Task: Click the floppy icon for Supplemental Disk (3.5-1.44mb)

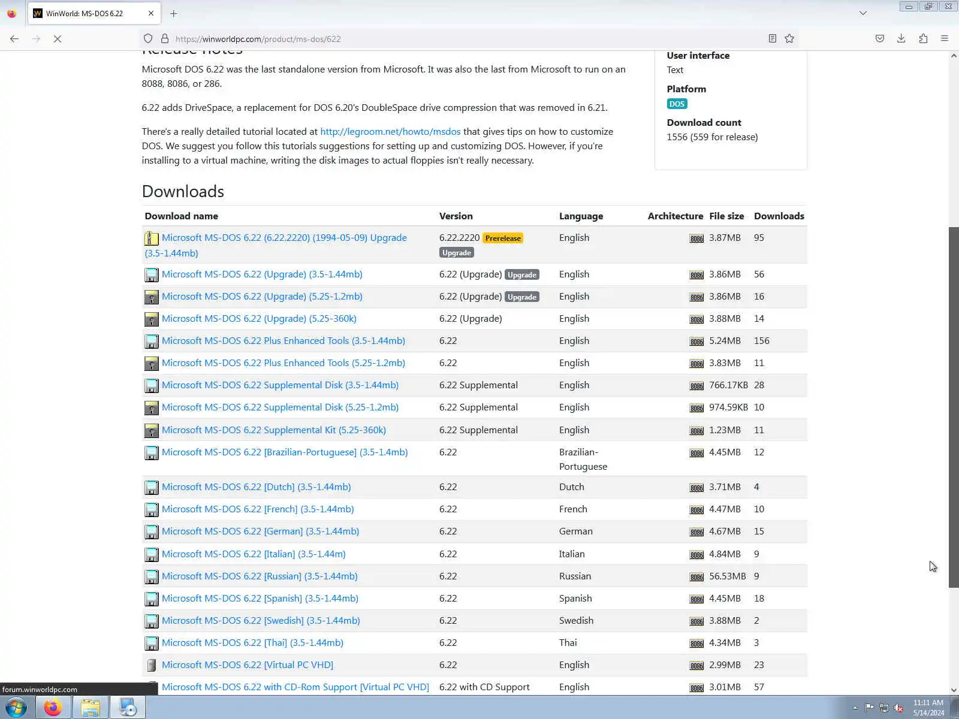Action: [x=152, y=386]
